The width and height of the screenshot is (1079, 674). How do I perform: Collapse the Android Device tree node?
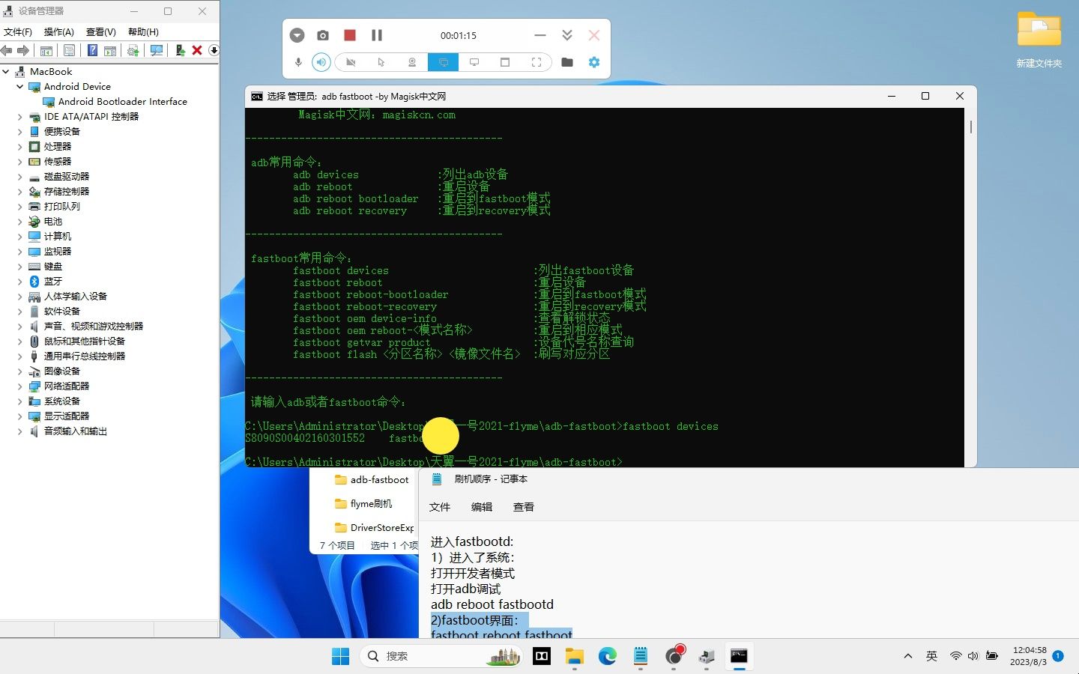(20, 87)
